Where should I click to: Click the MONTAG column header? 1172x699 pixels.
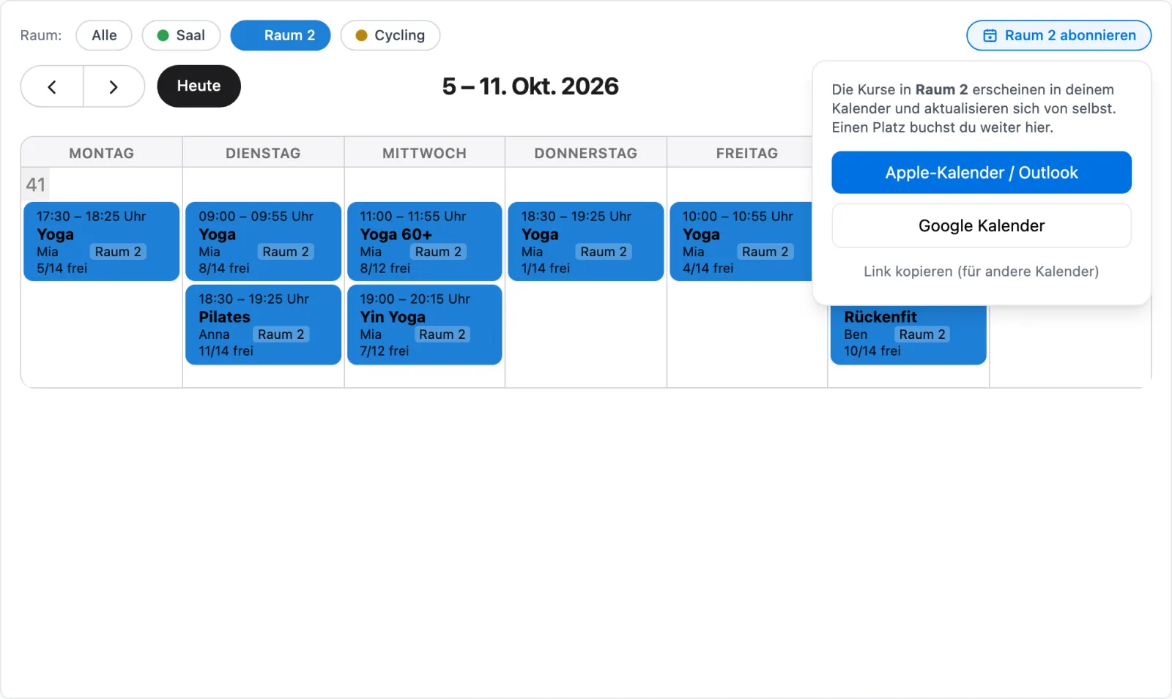pyautogui.click(x=102, y=153)
